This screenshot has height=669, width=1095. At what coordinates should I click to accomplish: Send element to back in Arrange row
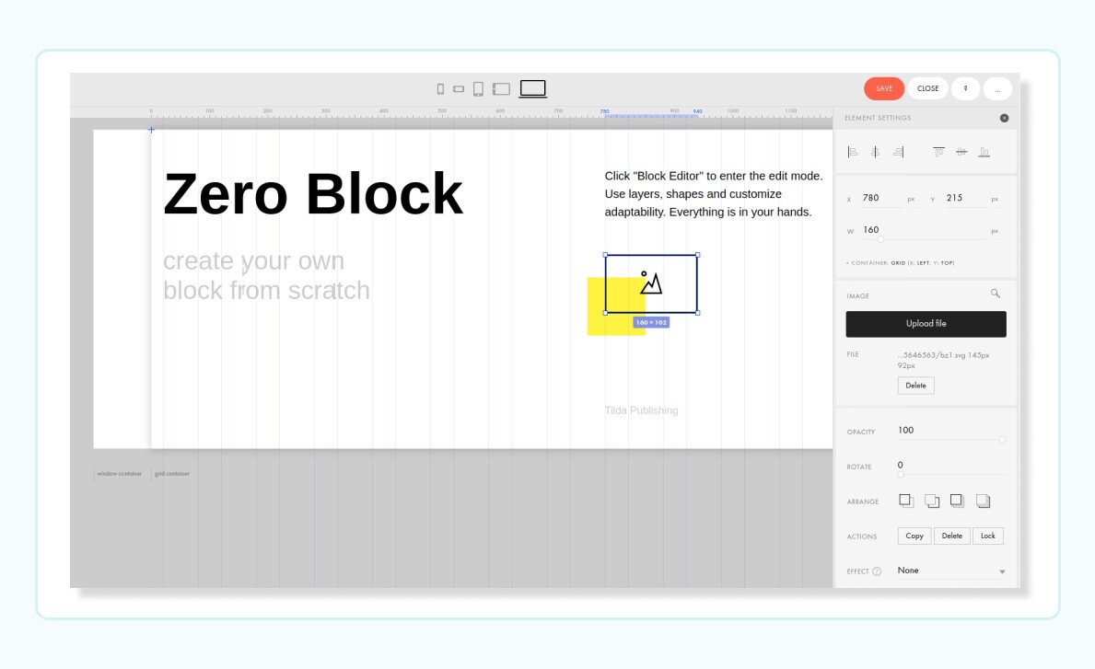(x=984, y=501)
